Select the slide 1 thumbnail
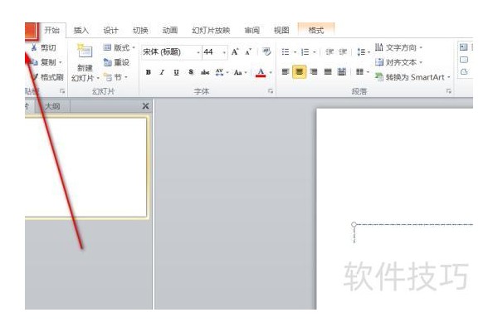498x332 pixels. coord(86,168)
